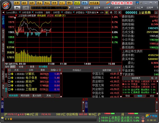Image resolution: width=159 pixels, height=123 pixels.
Task: Tick the checkbox for 房地产 row
Action: coord(9,82)
